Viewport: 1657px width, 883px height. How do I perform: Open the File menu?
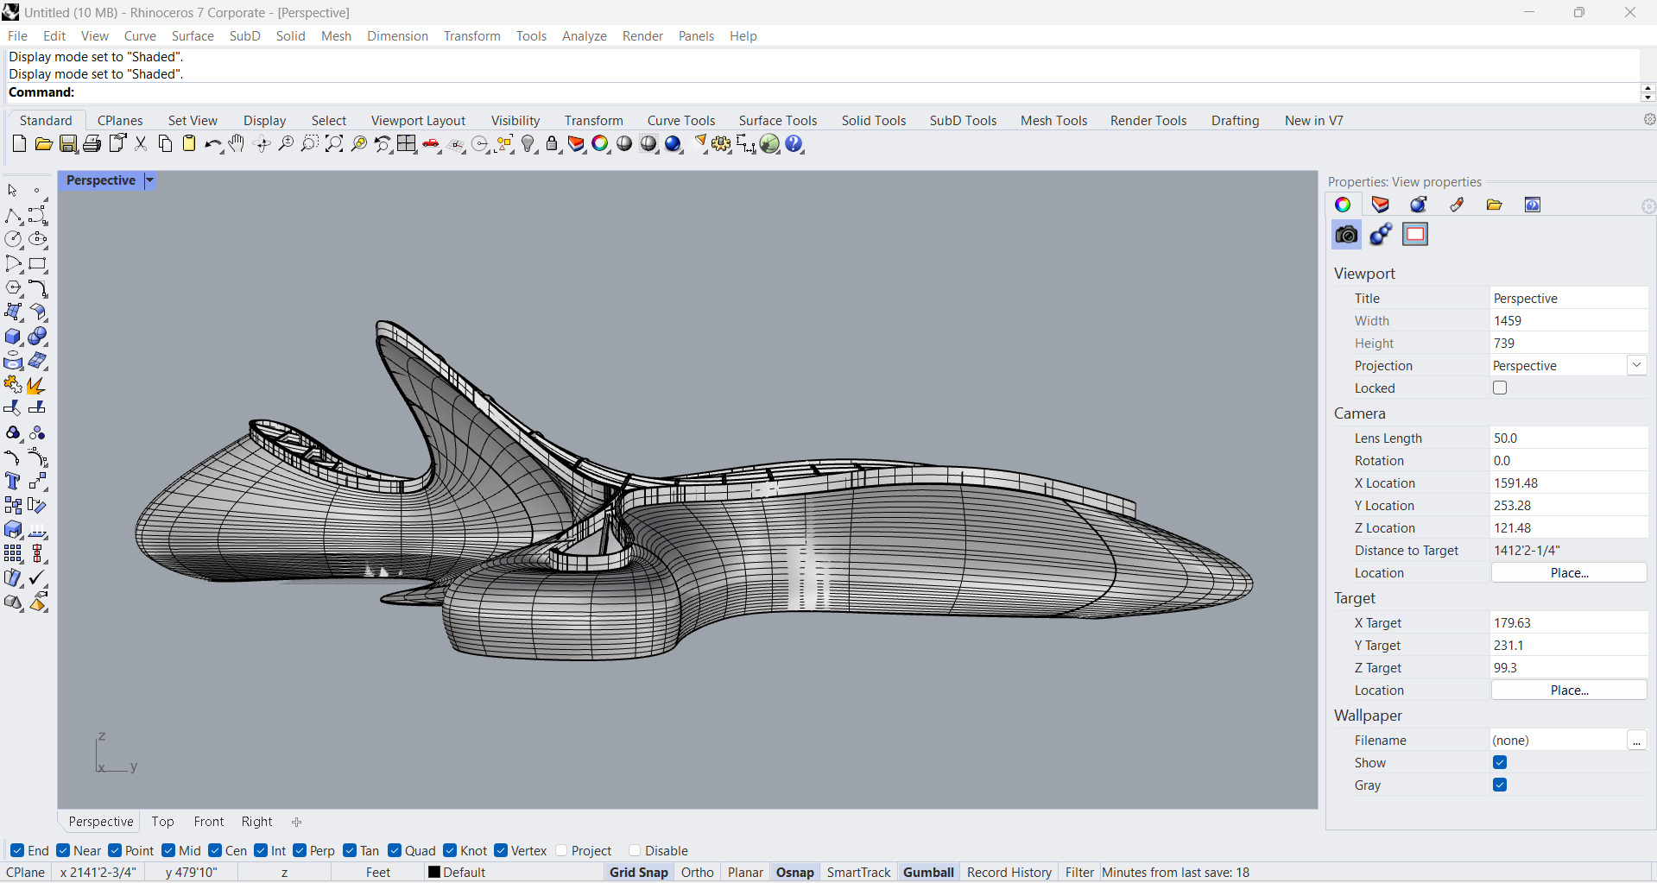coord(17,36)
